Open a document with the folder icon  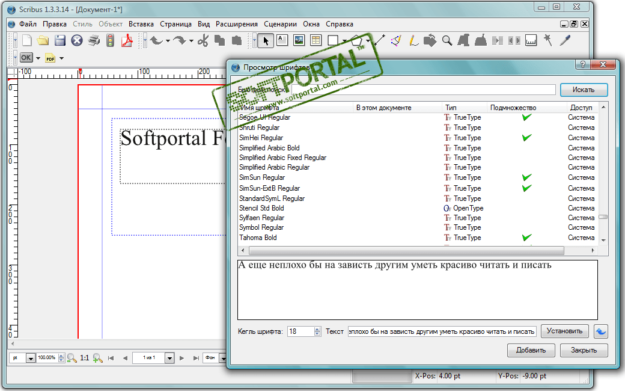click(43, 40)
